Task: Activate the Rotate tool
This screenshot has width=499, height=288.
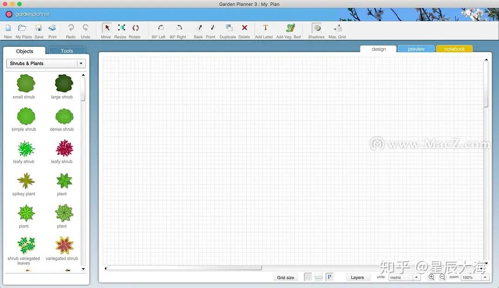Action: tap(134, 29)
